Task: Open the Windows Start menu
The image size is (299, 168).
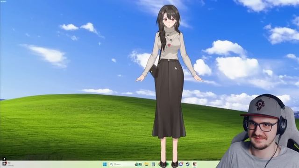Action: click(x=105, y=164)
